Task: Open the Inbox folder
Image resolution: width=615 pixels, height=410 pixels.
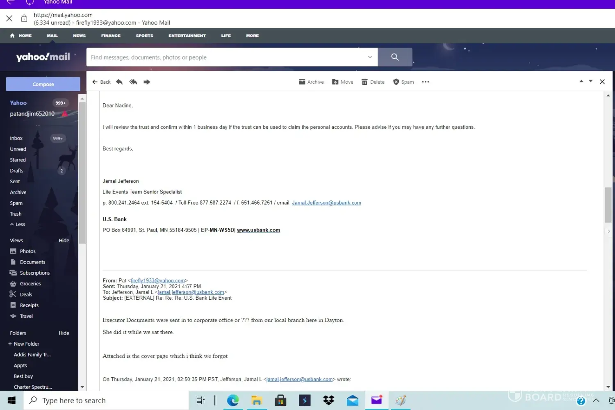Action: coord(16,138)
